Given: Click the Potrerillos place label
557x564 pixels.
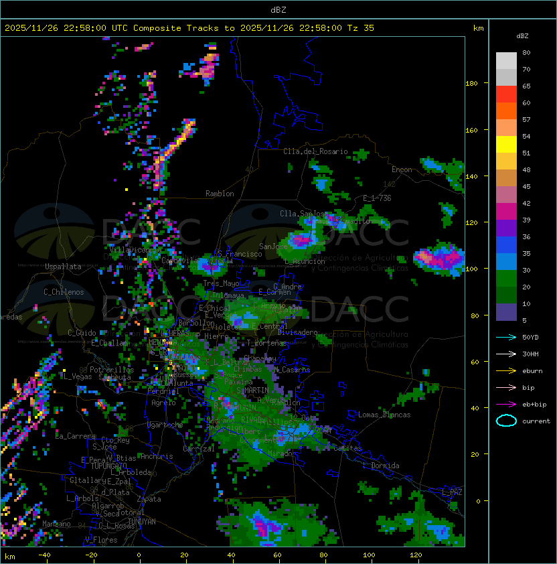Looking at the screenshot, I should tap(112, 370).
